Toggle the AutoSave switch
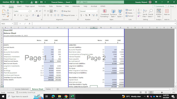177x99 pixels. pos(12,2)
